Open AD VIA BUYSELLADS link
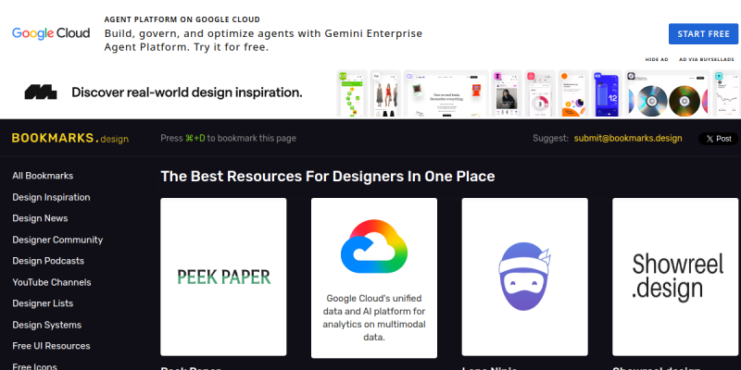741x370 pixels. (x=707, y=59)
